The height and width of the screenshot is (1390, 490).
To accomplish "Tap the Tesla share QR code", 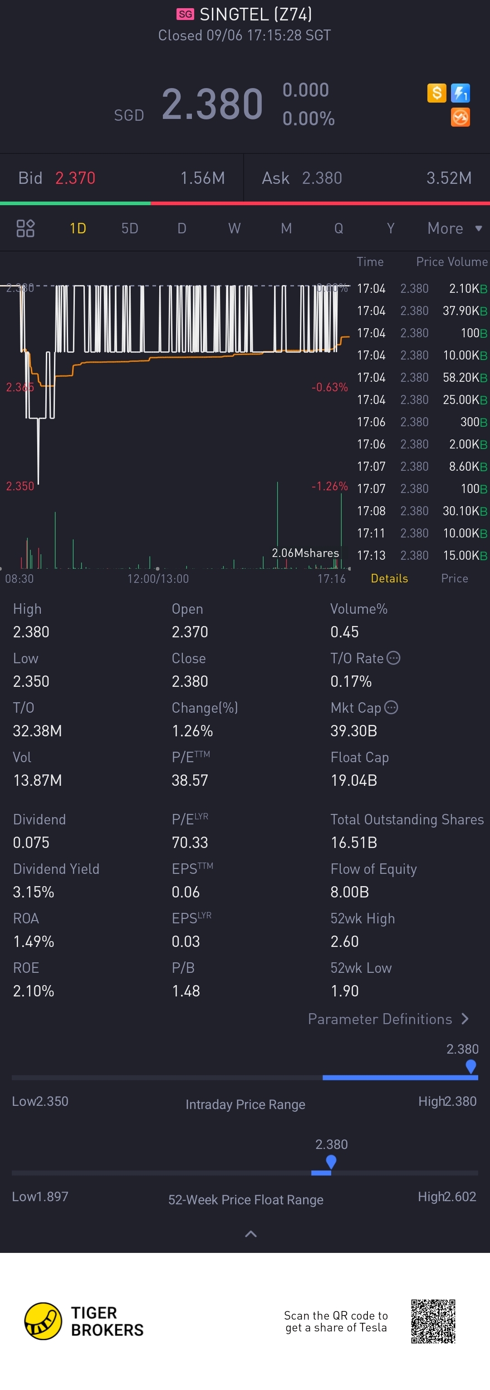I will 433,1321.
